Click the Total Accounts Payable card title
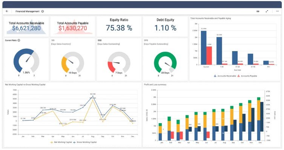 pos(73,23)
